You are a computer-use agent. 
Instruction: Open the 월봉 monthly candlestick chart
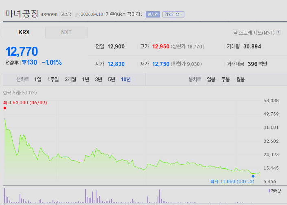click(x=240, y=79)
